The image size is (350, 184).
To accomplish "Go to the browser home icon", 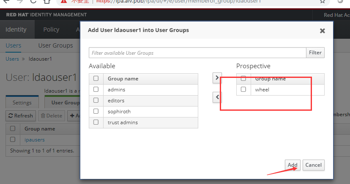I will 46,1.
